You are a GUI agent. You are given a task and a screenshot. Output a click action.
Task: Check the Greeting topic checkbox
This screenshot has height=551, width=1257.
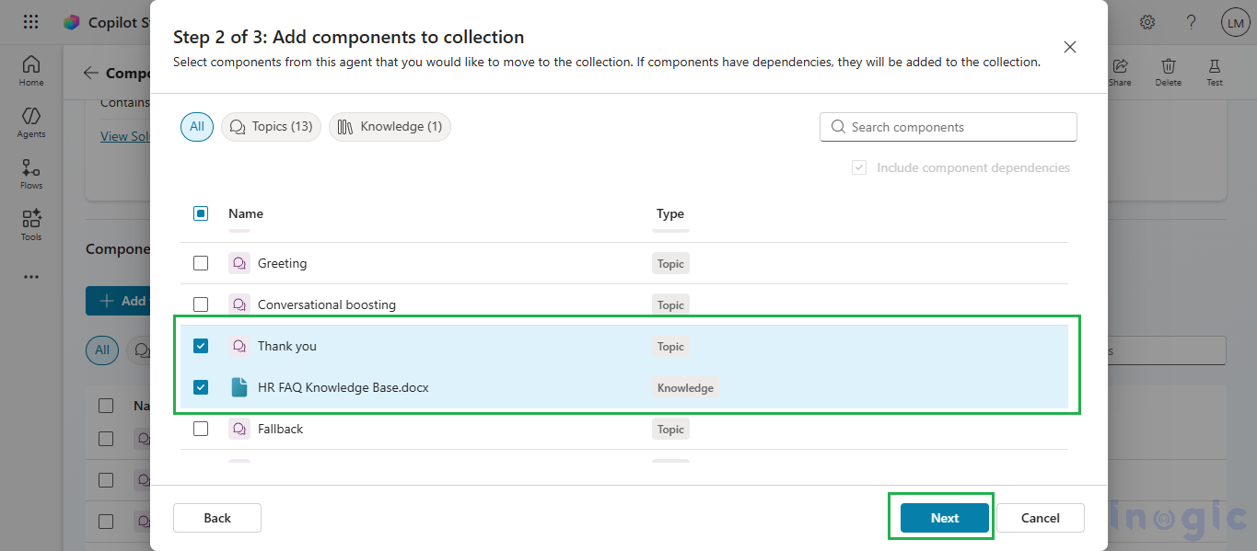pyautogui.click(x=200, y=263)
